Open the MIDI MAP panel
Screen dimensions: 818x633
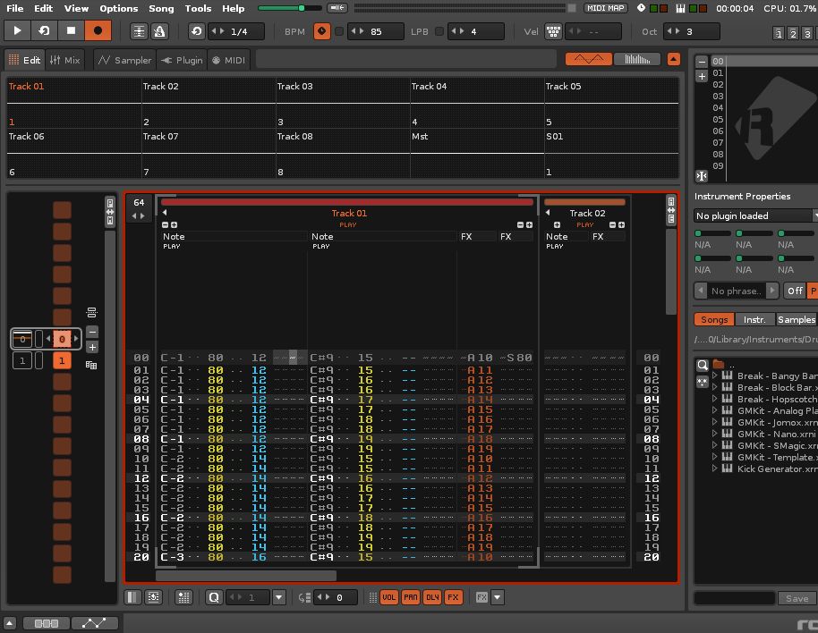(x=606, y=8)
